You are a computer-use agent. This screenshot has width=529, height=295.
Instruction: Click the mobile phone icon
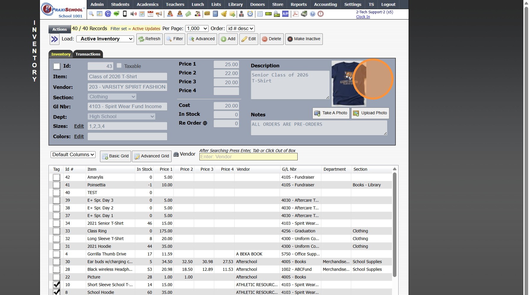pyautogui.click(x=125, y=14)
